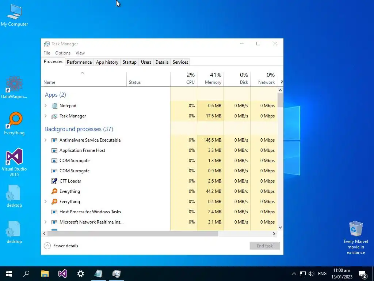This screenshot has height=281, width=374.
Task: Open taskbar Search magnifier
Action: [26, 274]
